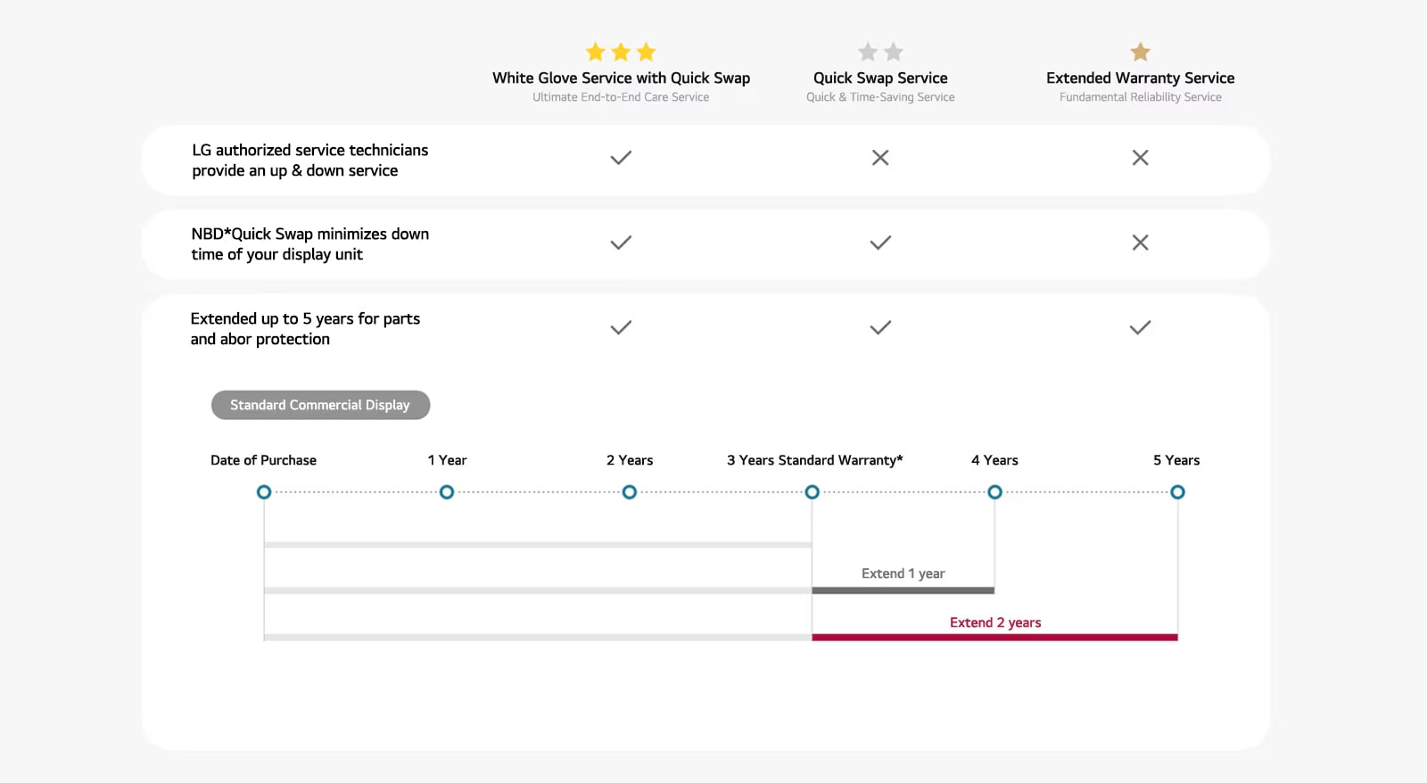Image resolution: width=1427 pixels, height=783 pixels.
Task: Open the Extended Warranty Service heading
Action: click(1140, 78)
